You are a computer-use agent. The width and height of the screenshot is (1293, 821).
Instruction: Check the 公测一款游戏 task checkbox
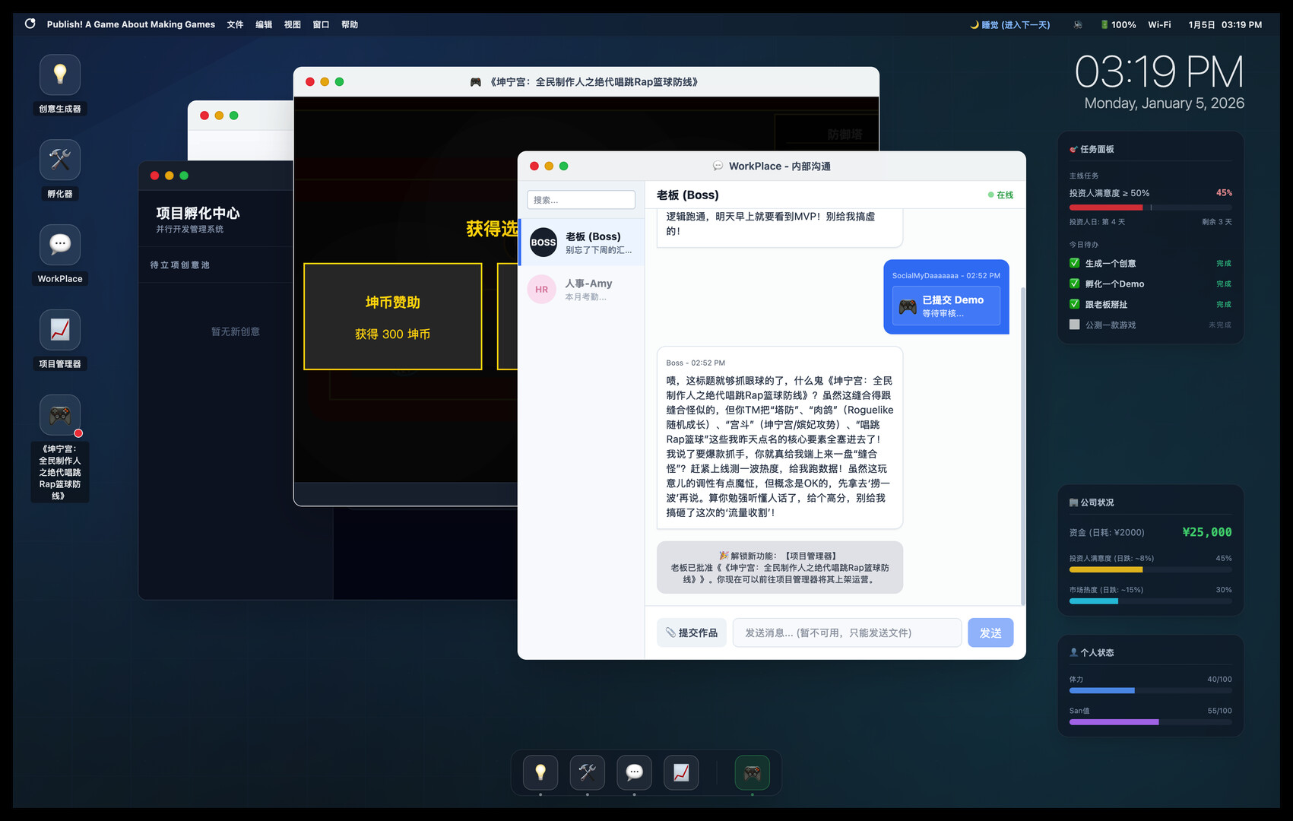(1074, 325)
